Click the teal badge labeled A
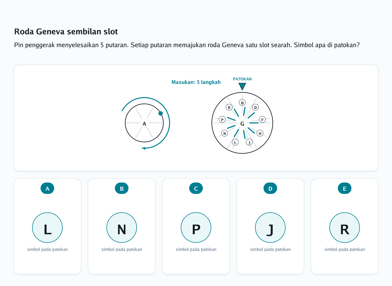The height and width of the screenshot is (286, 392). point(47,188)
